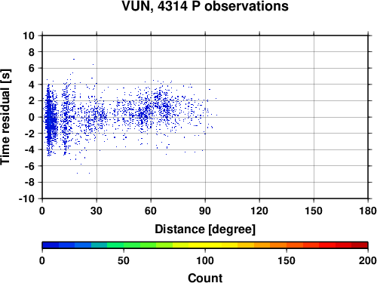Screen dimensions: 377x283
Task: Click y-axis tick label -2
Action: click(x=29, y=134)
